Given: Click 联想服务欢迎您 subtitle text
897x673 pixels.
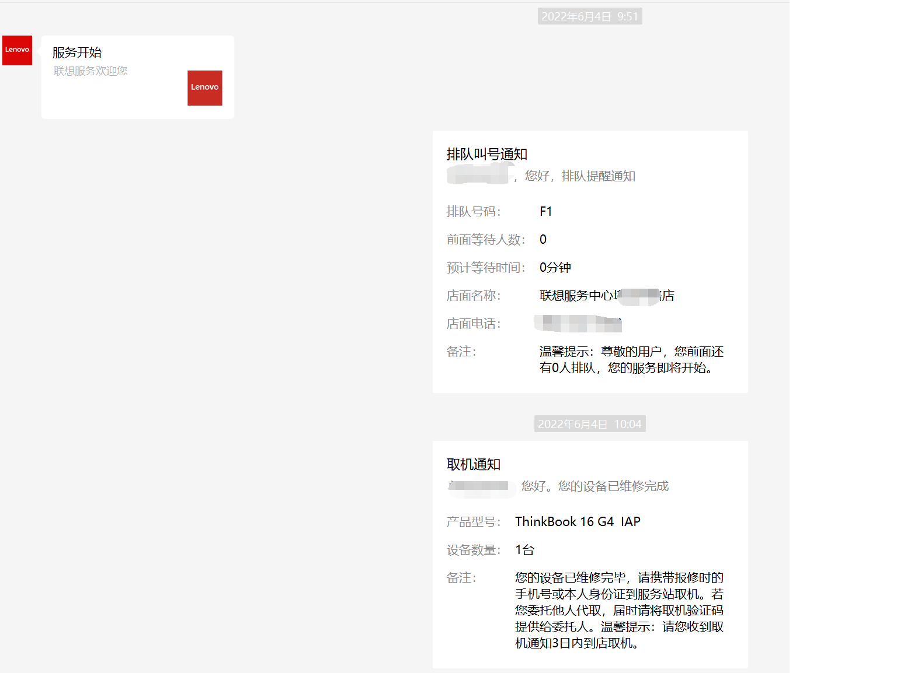Looking at the screenshot, I should pos(91,71).
